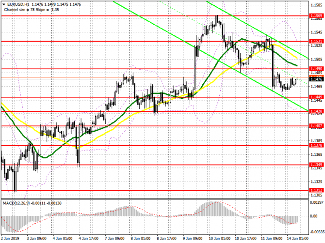
Task: Click the red 1.1531 level label
Action: click(x=316, y=41)
